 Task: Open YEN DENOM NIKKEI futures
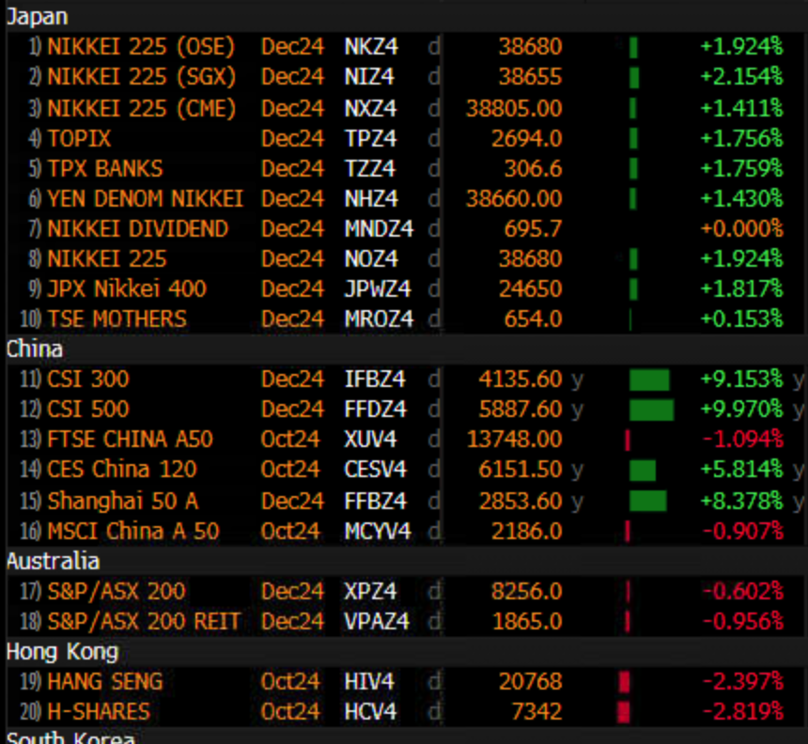[145, 198]
